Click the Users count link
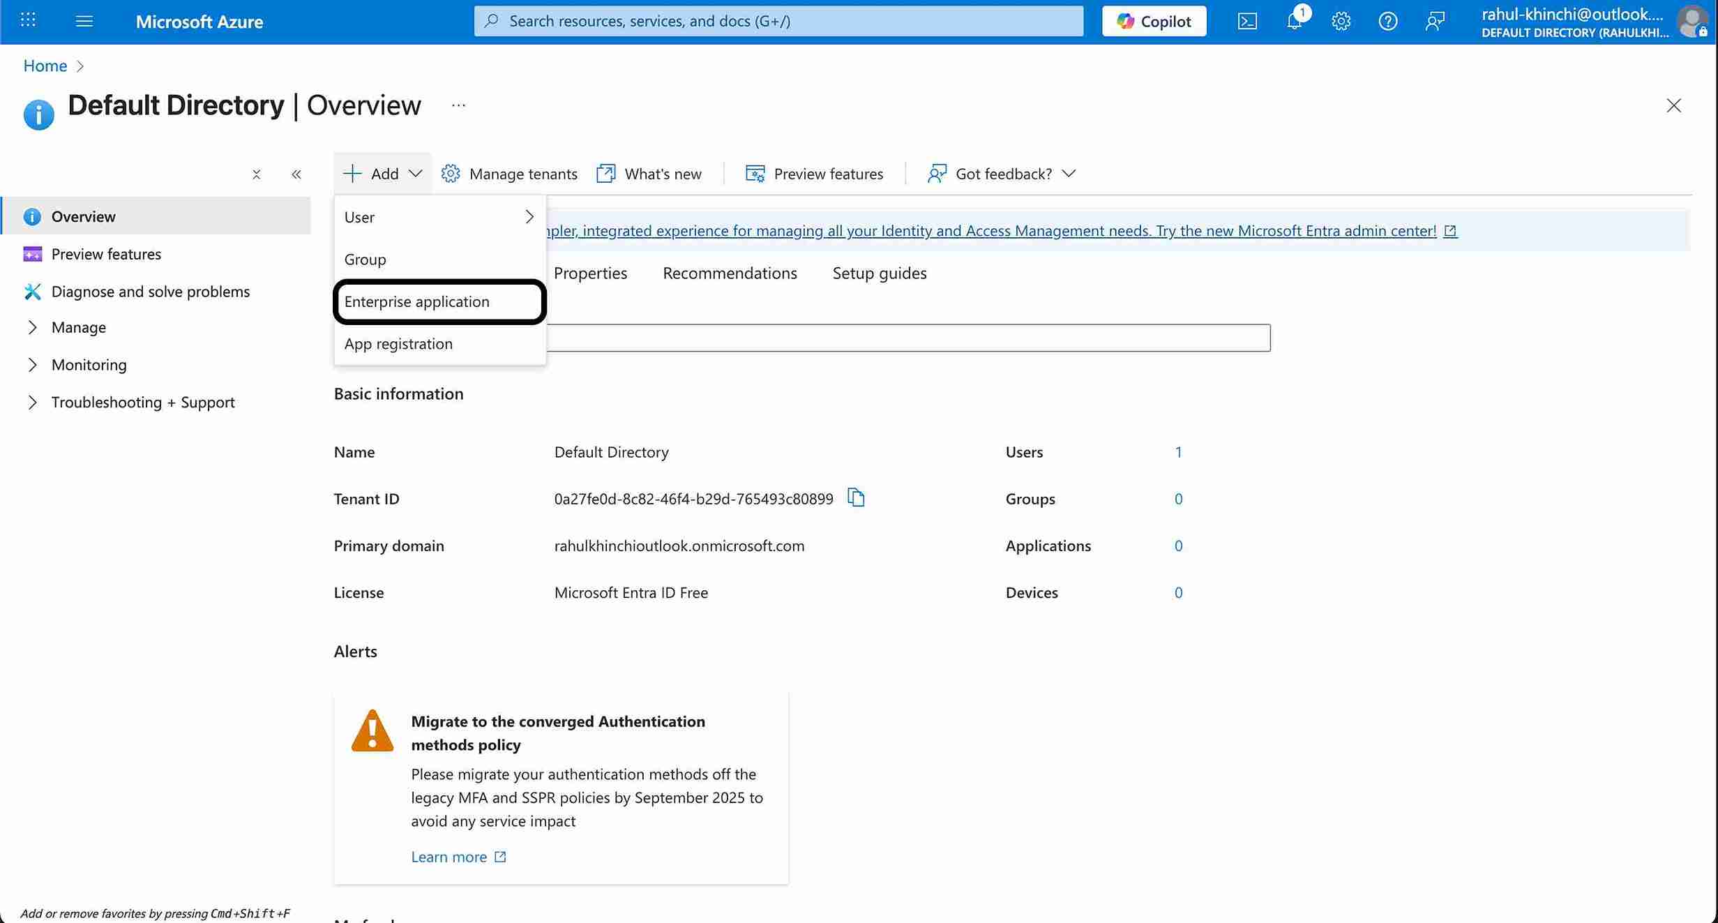The image size is (1718, 923). pyautogui.click(x=1179, y=452)
